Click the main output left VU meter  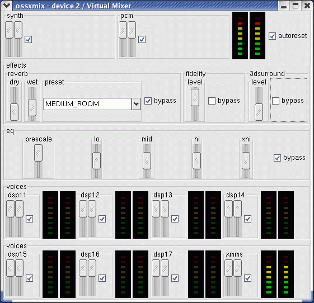pos(240,36)
